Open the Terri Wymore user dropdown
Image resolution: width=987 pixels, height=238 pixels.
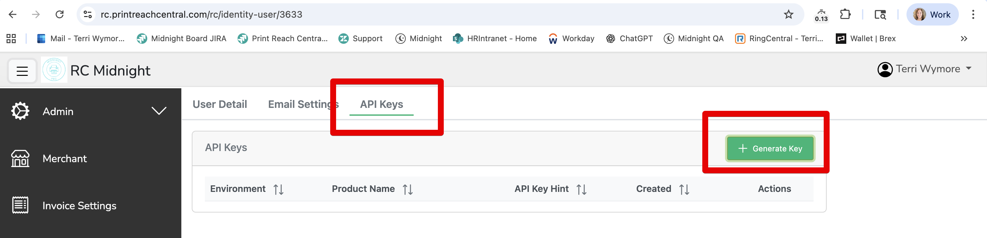point(924,69)
